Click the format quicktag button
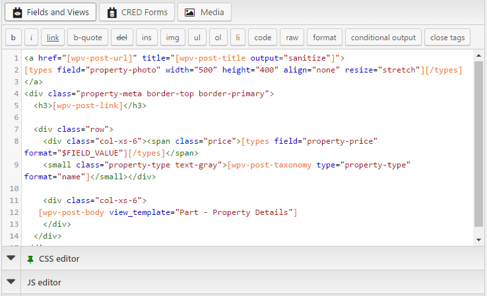487x296 pixels. coord(325,38)
